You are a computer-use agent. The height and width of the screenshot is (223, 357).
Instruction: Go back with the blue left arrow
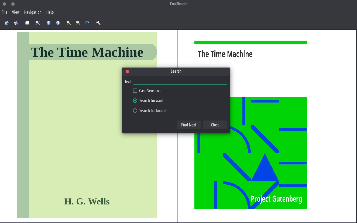(49, 23)
